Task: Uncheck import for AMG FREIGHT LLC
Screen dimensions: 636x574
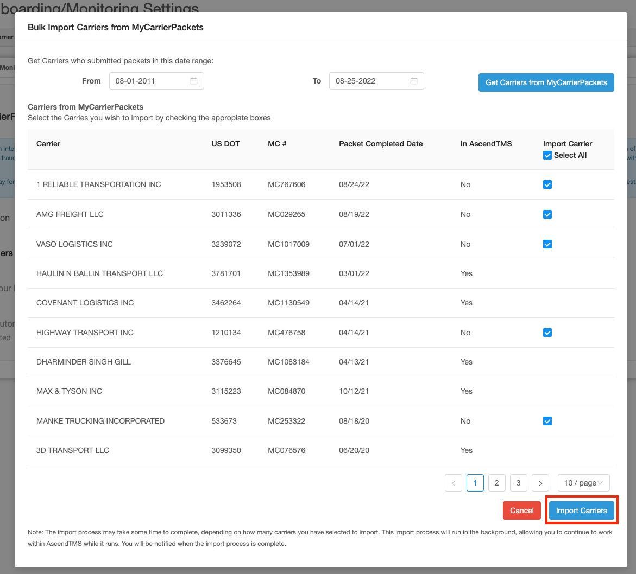Action: click(547, 215)
